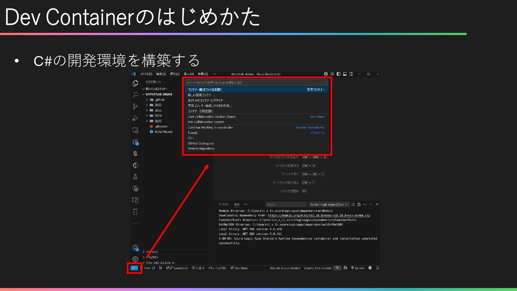The width and height of the screenshot is (517, 291).
Task: Focus the output filter field
Action: [286, 205]
